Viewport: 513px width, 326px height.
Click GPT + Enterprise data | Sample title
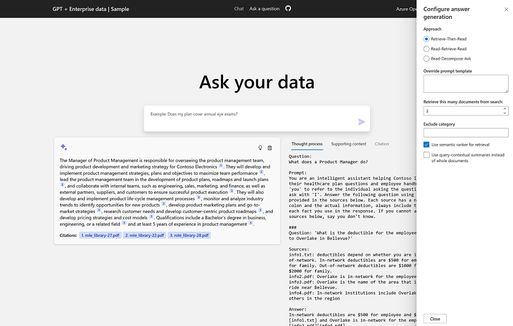pos(91,9)
